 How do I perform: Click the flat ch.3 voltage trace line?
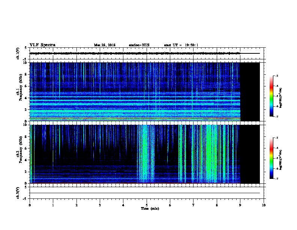[x=145, y=193]
